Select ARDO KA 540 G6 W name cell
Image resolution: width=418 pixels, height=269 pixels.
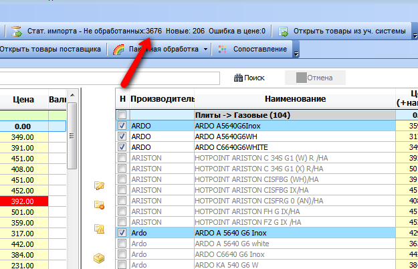(x=295, y=265)
